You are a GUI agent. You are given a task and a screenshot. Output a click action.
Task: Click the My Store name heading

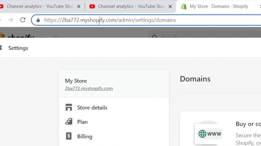click(x=76, y=81)
